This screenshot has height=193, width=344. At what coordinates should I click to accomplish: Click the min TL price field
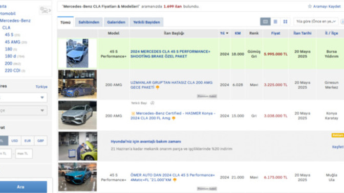pyautogui.click(x=5, y=154)
